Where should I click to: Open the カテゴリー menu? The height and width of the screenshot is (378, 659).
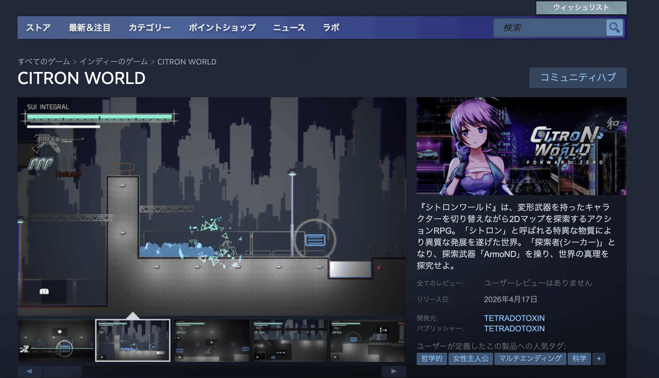click(x=149, y=27)
